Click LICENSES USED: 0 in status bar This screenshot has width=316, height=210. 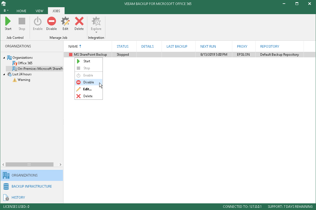[x=16, y=207]
